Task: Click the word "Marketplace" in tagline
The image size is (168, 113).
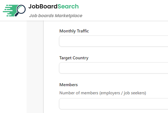Action: coord(68,16)
